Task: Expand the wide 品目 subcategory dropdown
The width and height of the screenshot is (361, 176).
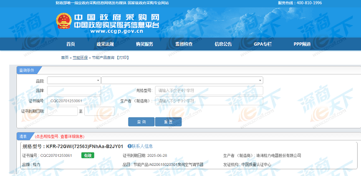Action: click(182, 80)
